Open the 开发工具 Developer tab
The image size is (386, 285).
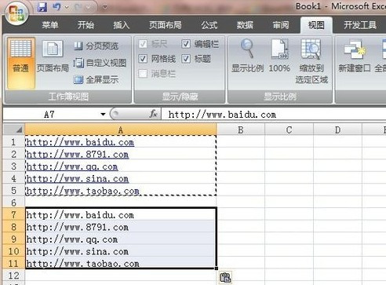360,25
